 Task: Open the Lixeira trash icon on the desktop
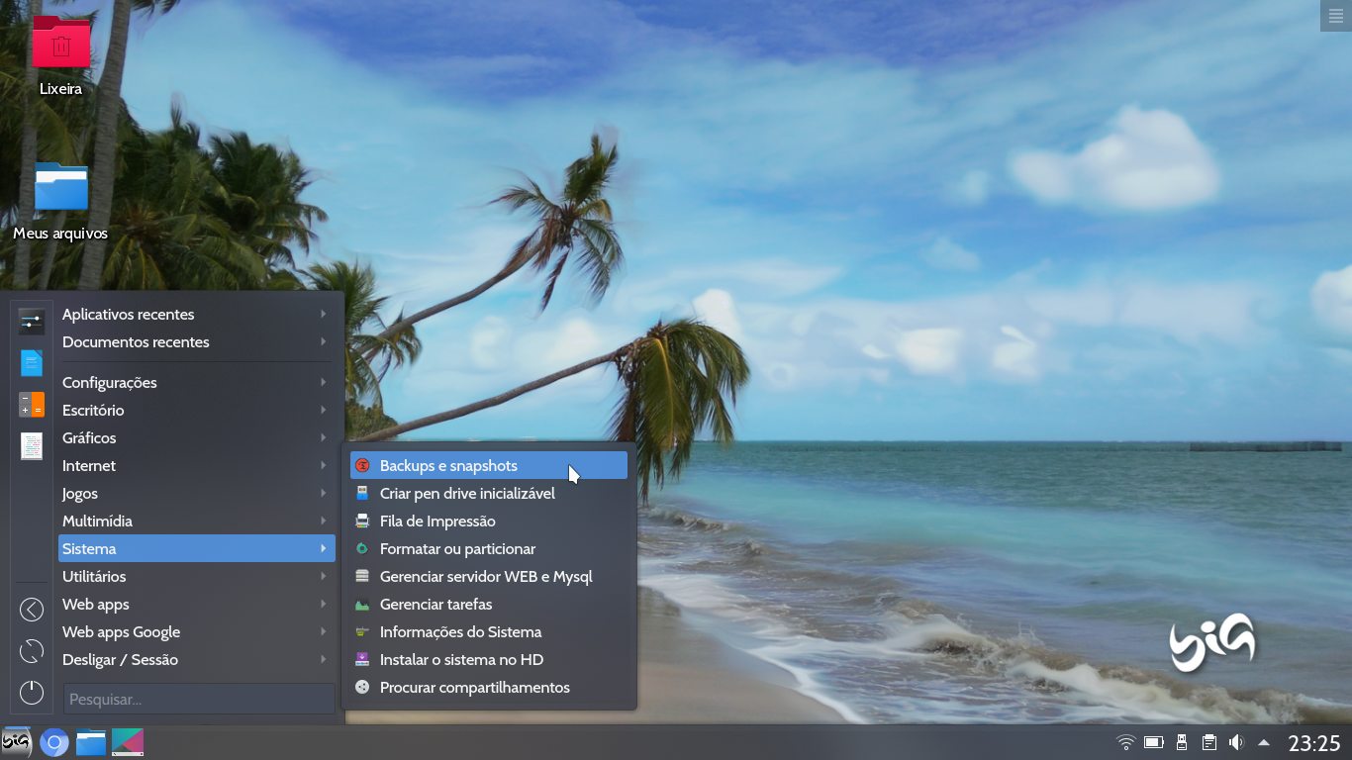coord(60,45)
